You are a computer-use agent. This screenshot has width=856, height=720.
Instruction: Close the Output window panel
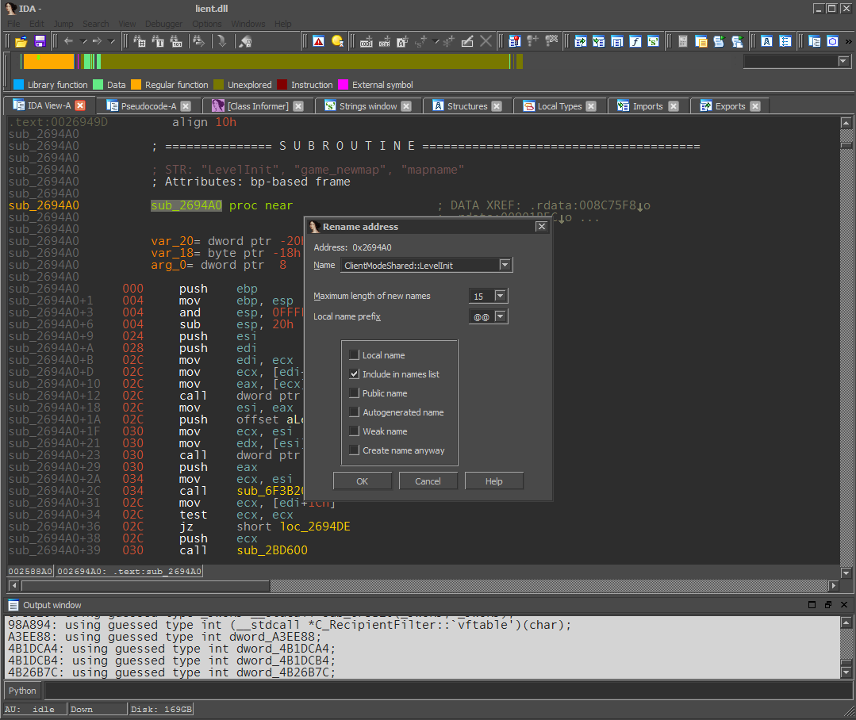(844, 604)
